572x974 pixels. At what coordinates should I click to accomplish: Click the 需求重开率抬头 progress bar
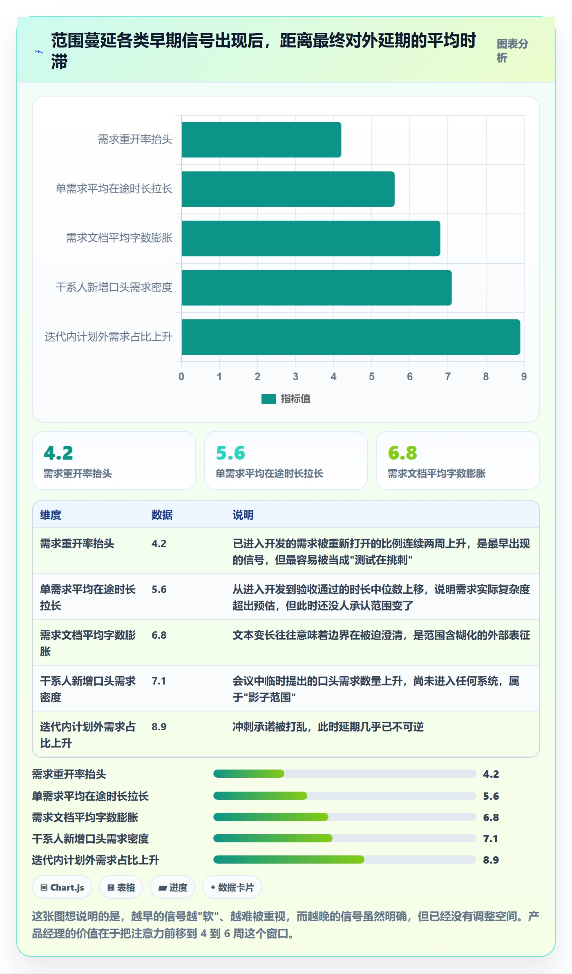coord(344,774)
